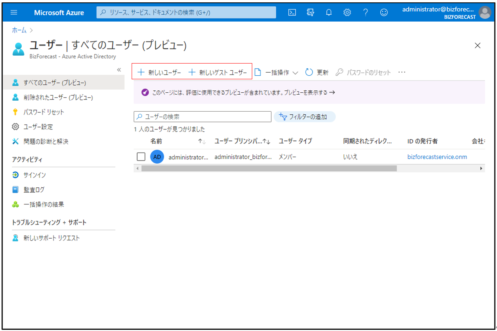Click the 新しいユーザー button
Image resolution: width=497 pixels, height=331 pixels.
coord(159,73)
